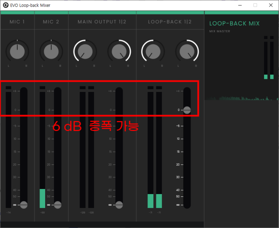Click the MIC 2 pan knob
This screenshot has width=279, height=228.
point(51,52)
